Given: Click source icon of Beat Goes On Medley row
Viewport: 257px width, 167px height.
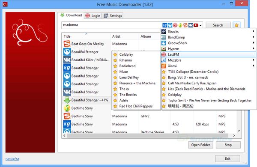Looking at the screenshot, I should pos(67,44).
